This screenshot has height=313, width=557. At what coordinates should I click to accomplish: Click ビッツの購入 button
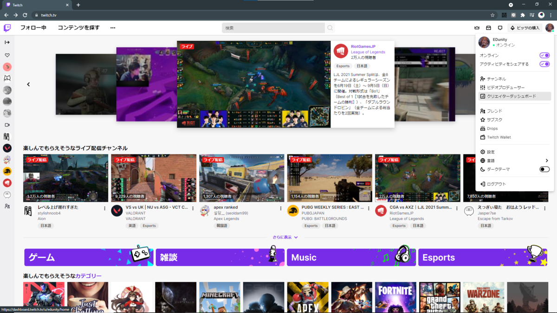click(525, 28)
